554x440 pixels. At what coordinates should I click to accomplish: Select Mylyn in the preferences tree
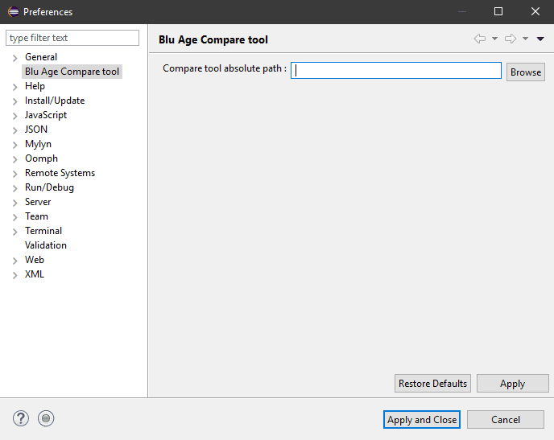tap(38, 144)
